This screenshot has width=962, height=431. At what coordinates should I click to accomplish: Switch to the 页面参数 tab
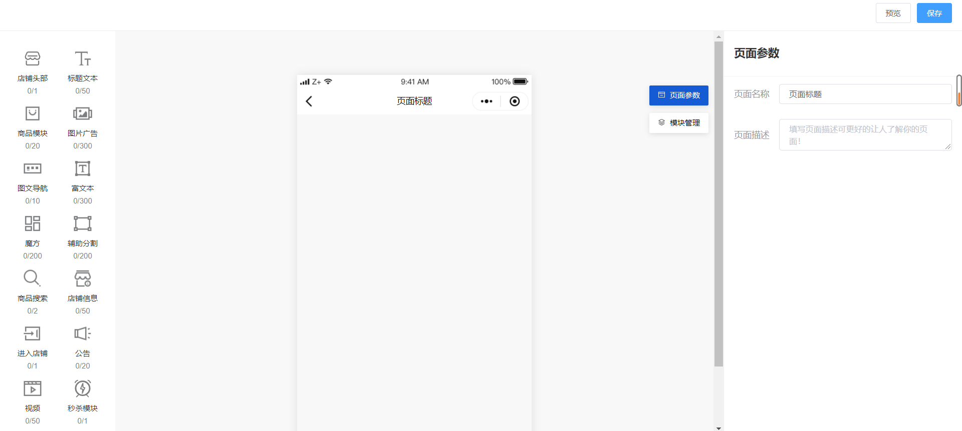coord(679,95)
